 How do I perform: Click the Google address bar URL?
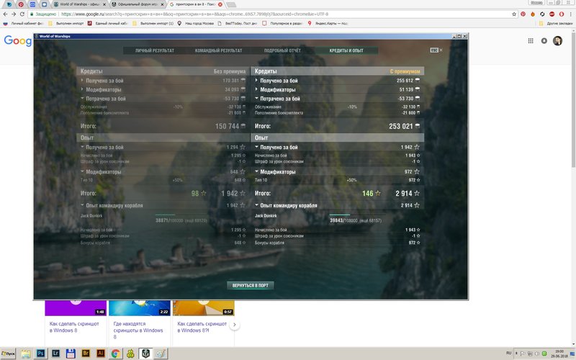[x=194, y=14]
